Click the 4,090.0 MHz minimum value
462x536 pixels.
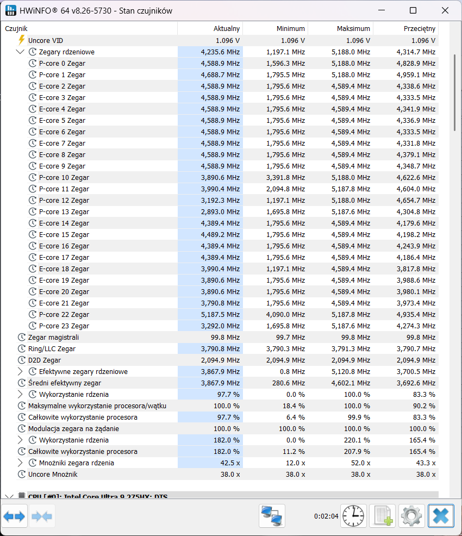click(286, 315)
